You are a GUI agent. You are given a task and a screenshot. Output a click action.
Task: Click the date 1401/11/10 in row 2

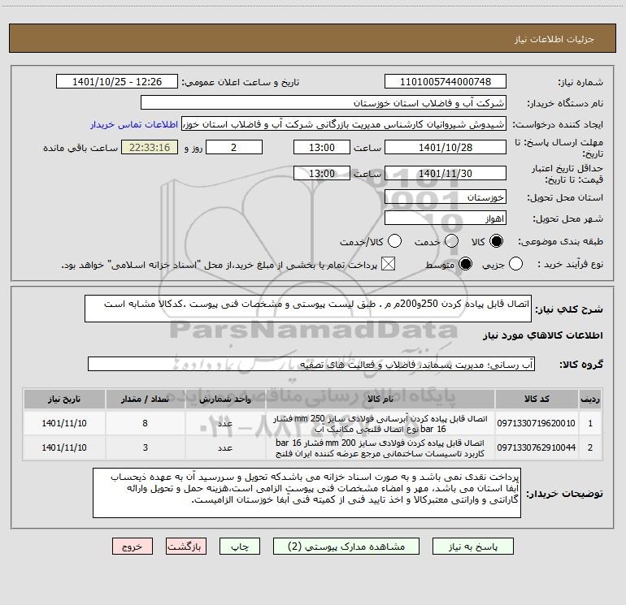click(64, 447)
